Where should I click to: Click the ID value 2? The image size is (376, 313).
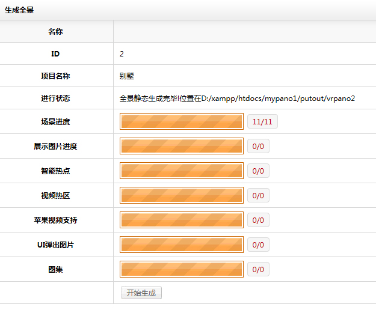122,53
